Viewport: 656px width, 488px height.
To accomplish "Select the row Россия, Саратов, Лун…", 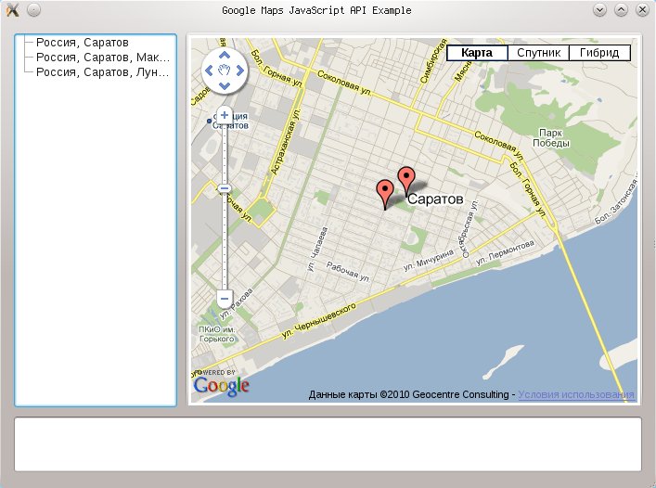I will click(x=102, y=72).
